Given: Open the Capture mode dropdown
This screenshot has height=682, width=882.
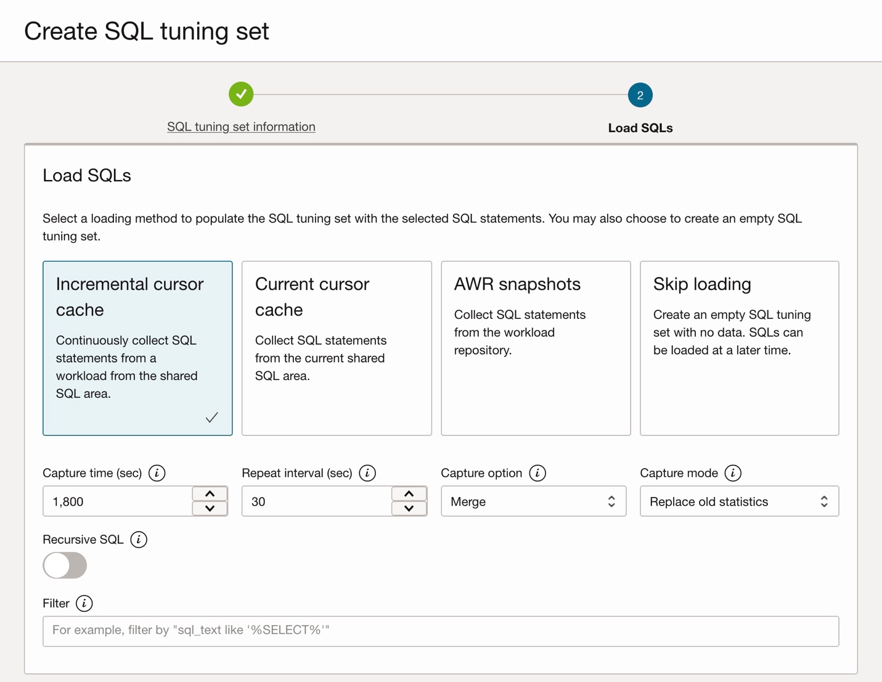Looking at the screenshot, I should [739, 501].
